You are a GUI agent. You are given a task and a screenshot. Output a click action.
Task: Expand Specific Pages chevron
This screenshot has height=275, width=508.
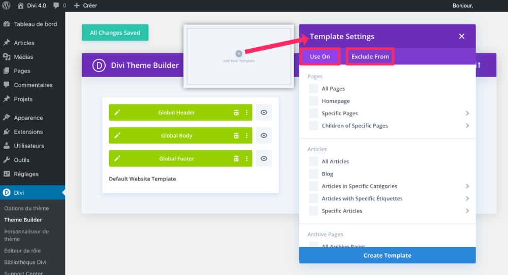point(467,113)
